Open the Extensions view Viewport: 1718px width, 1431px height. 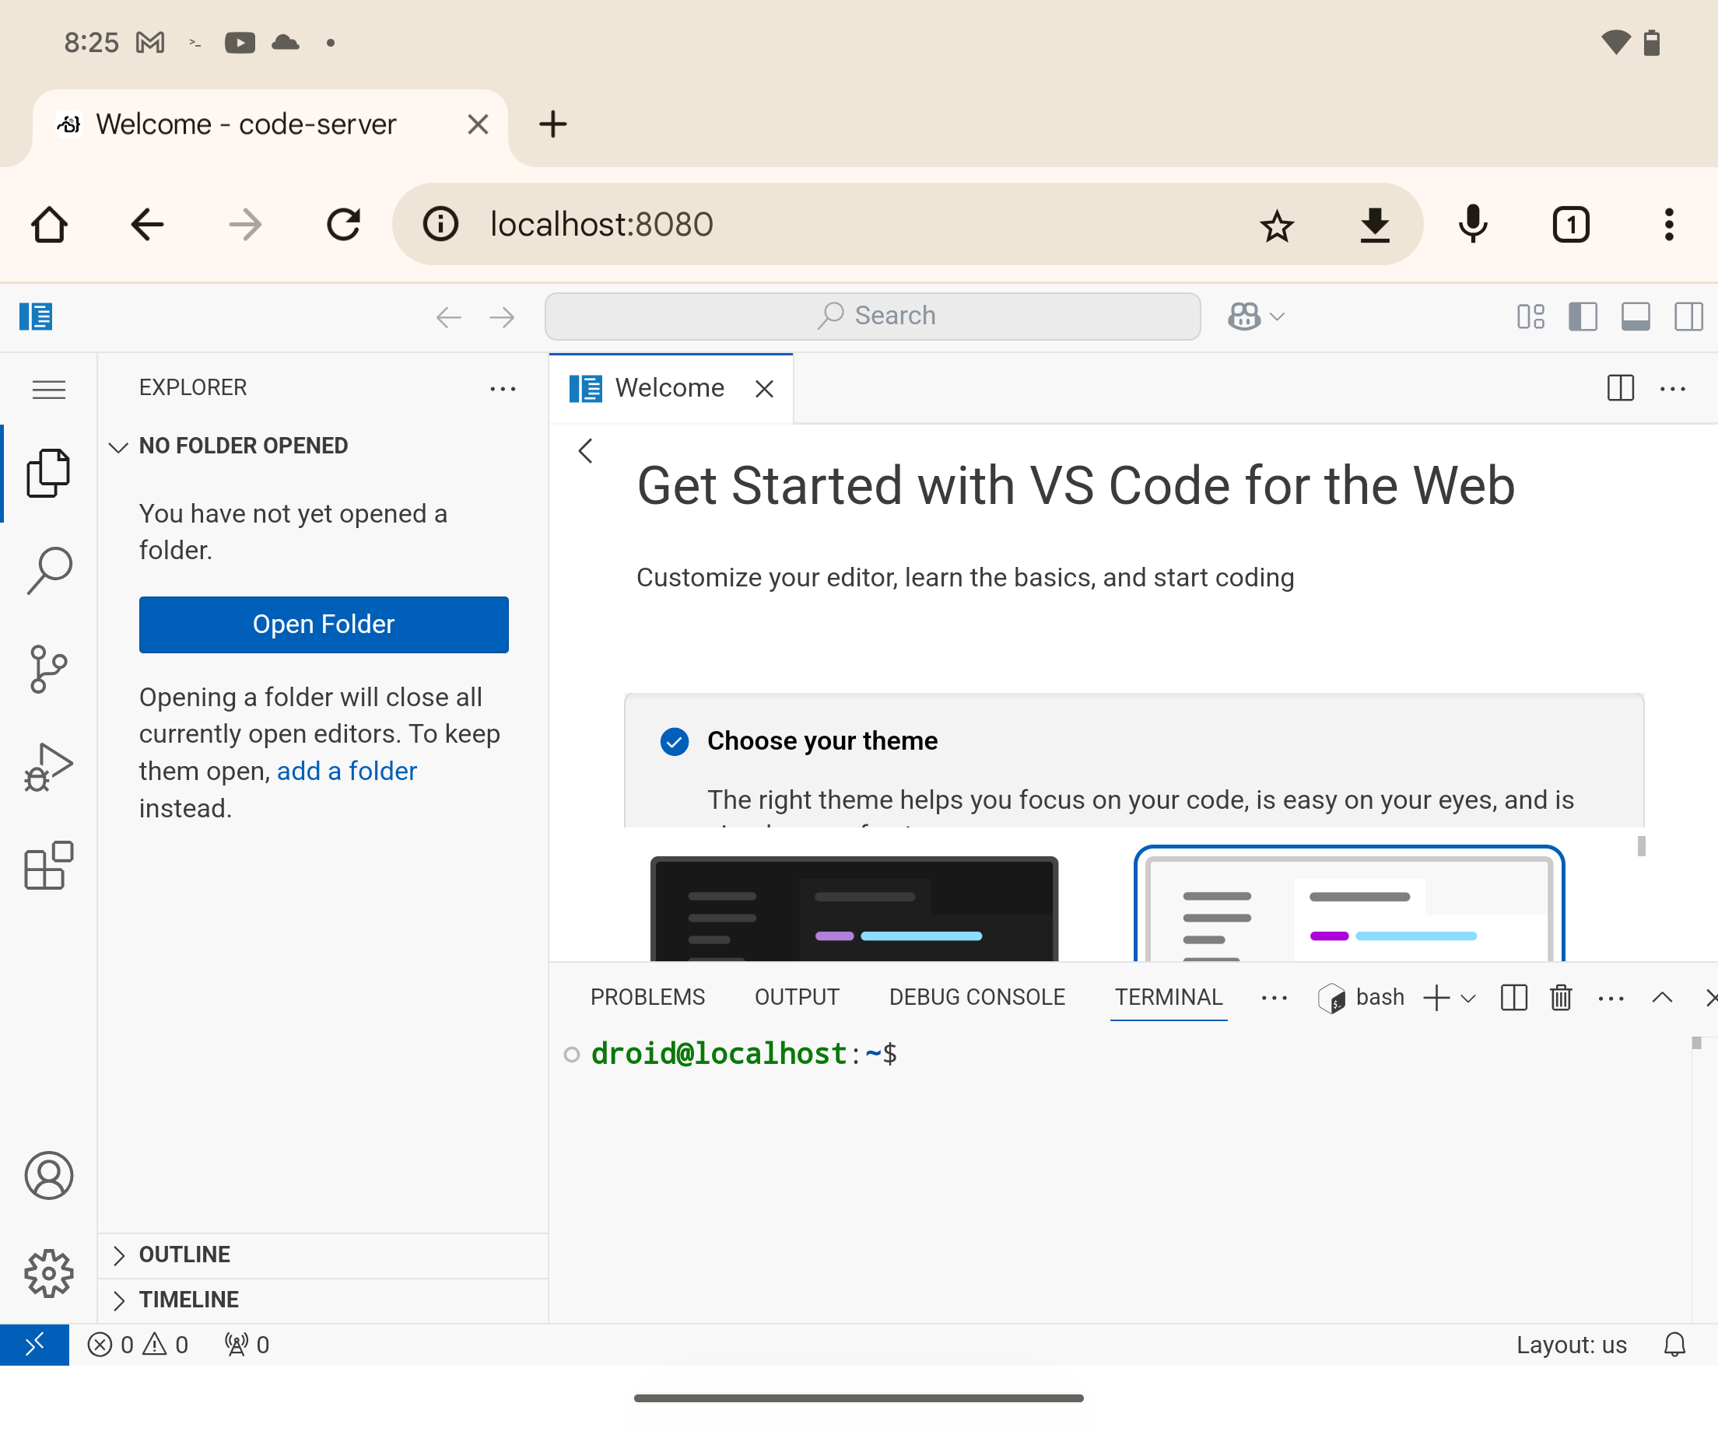(x=48, y=865)
